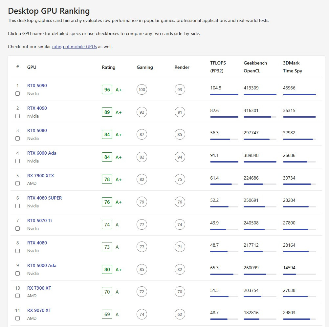The image size is (329, 327).
Task: Tick the RX 9070 XT compare checkbox
Action: pos(18,318)
